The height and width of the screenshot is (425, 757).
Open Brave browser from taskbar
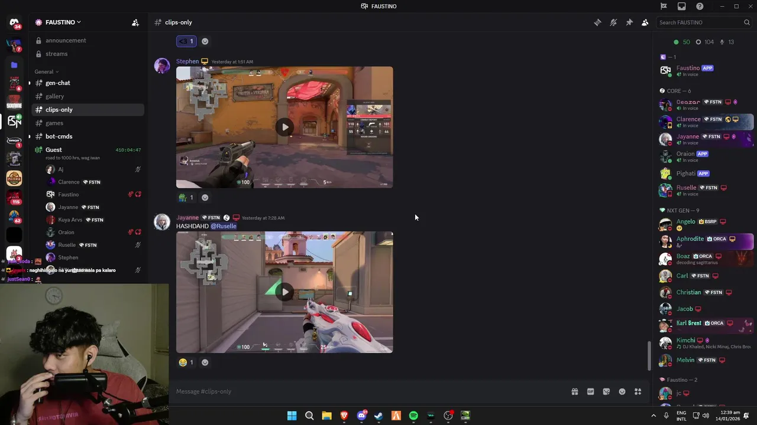coord(344,416)
